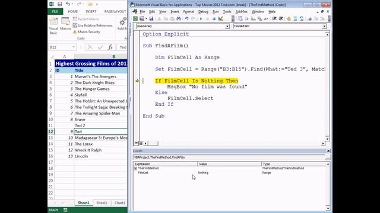Screen dimensions: 380x213
Task: Click cell containing Skyfall
Action: coord(100,95)
